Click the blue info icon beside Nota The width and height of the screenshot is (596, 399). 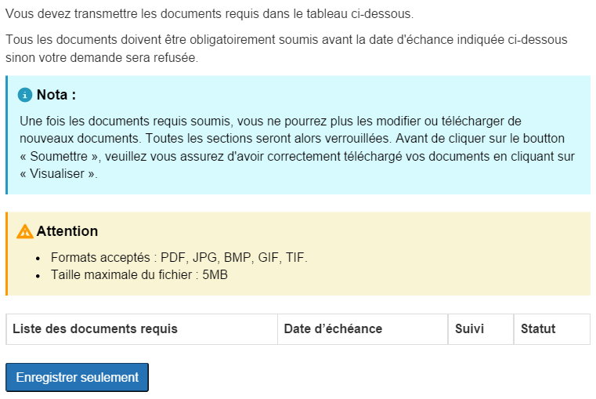point(25,95)
